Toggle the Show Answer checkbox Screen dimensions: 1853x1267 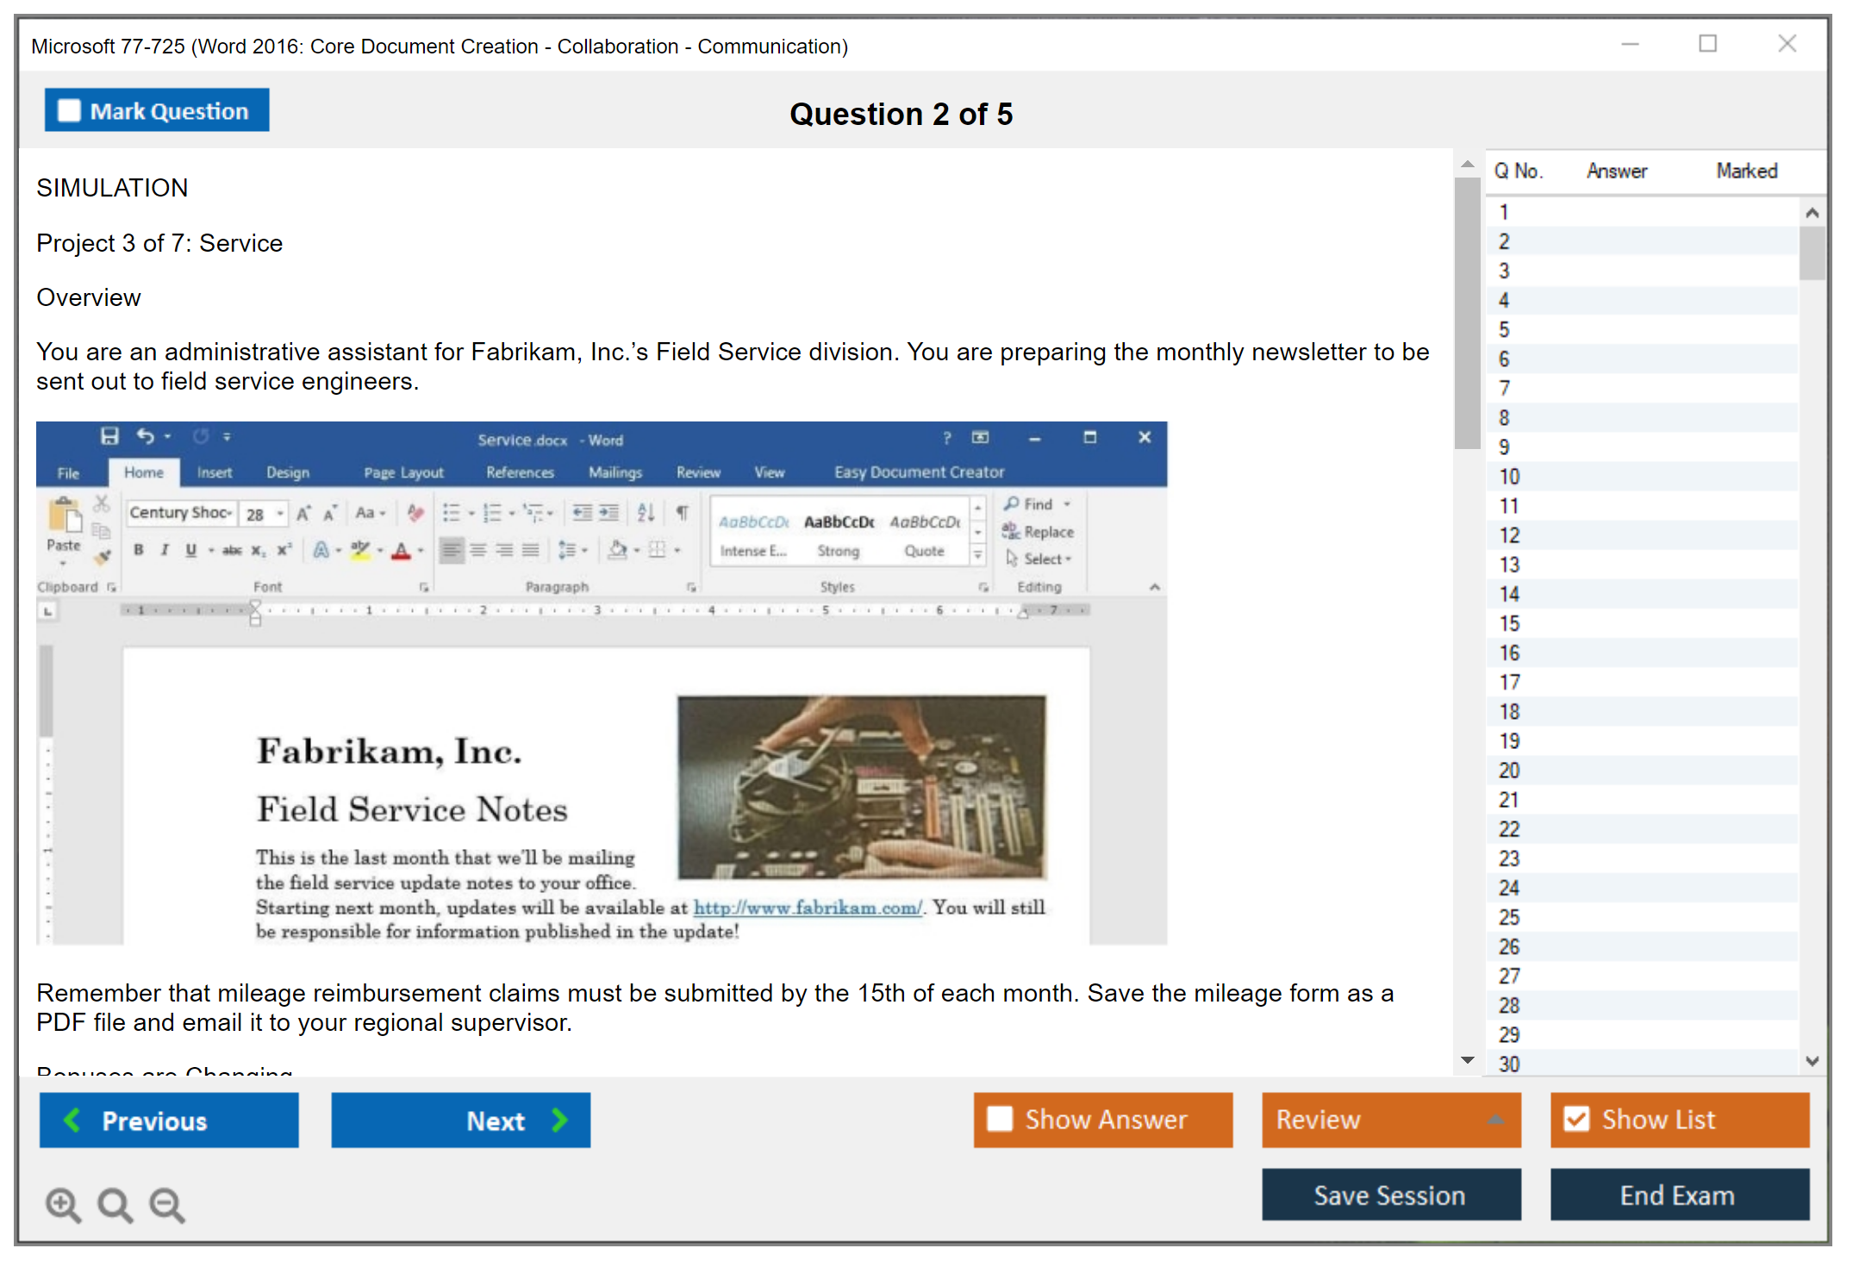coord(1000,1119)
